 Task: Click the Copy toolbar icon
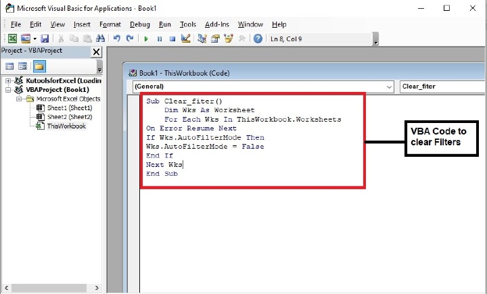74,39
